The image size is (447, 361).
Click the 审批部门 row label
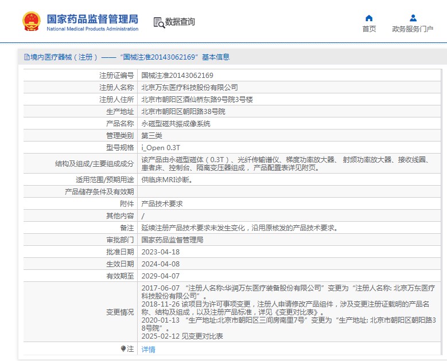point(120,240)
